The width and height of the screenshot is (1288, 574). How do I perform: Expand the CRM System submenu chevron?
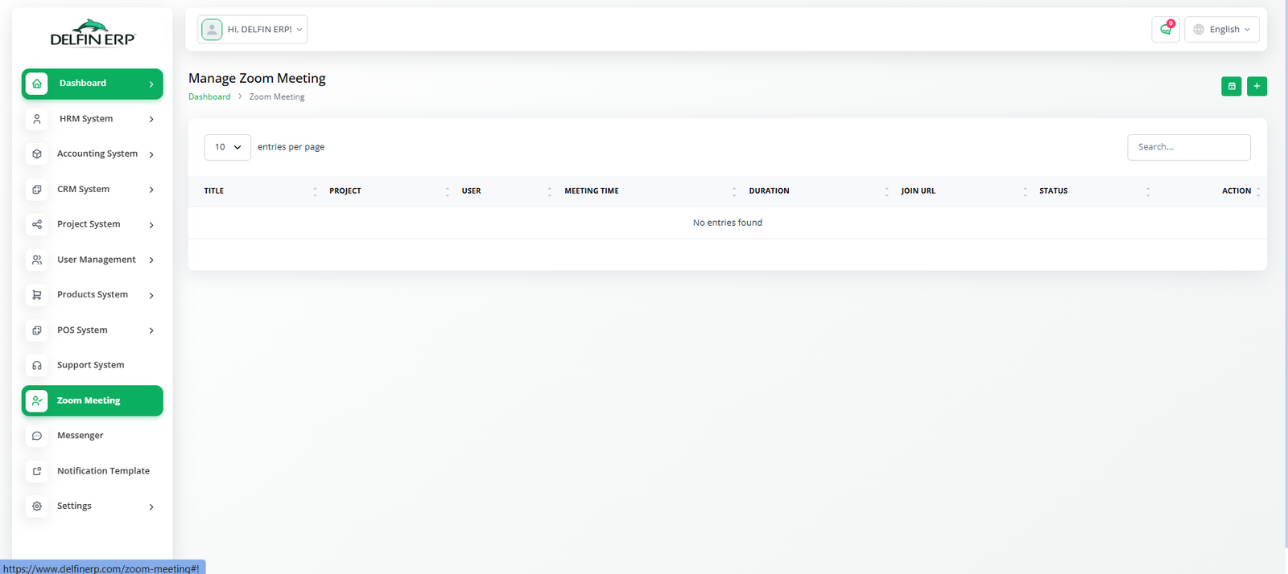click(151, 190)
